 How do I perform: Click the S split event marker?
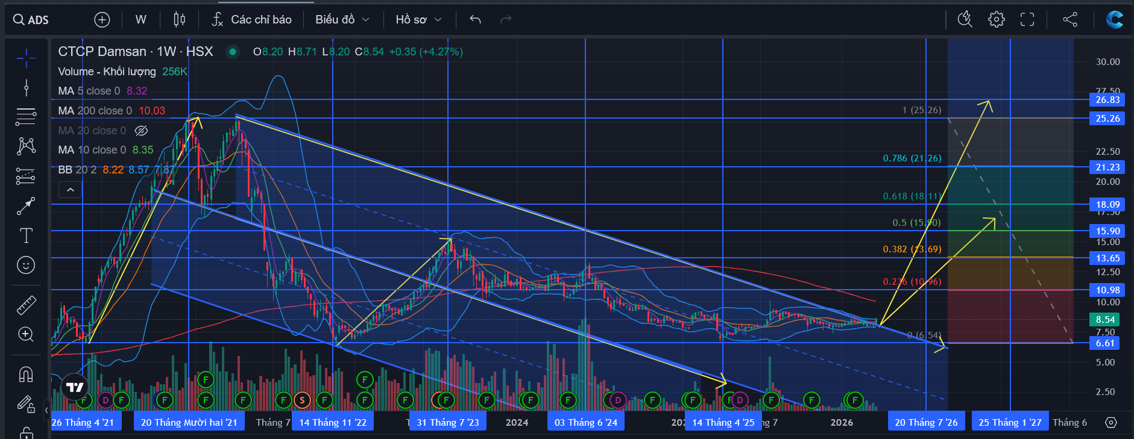coord(302,399)
